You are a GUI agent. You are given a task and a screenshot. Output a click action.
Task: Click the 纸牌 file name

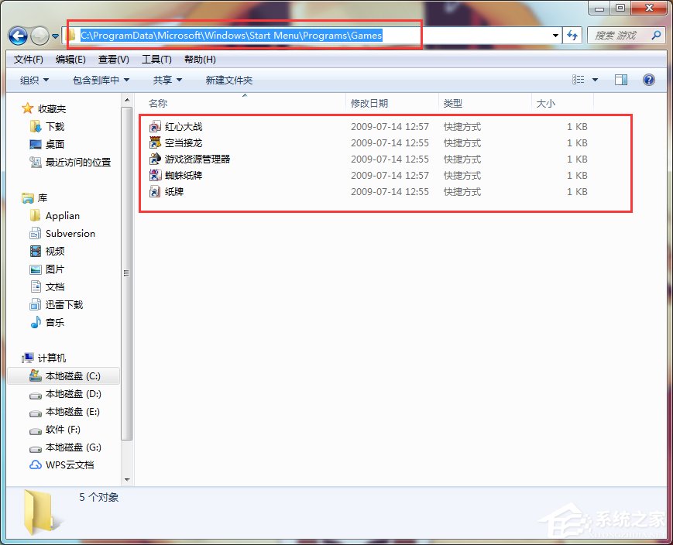click(x=173, y=192)
